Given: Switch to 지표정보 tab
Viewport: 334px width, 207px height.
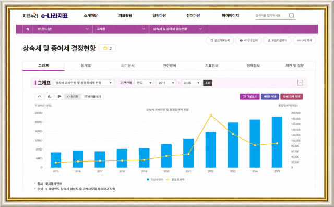Looking at the screenshot, I should (x=211, y=66).
